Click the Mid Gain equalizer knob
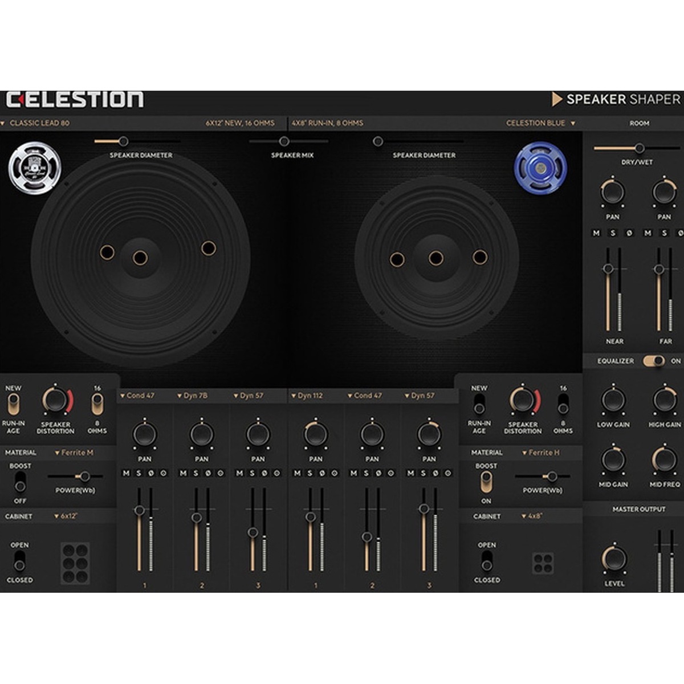The image size is (684, 684). click(x=613, y=460)
